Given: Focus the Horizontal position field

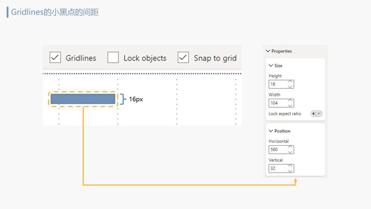Looking at the screenshot, I should point(278,150).
